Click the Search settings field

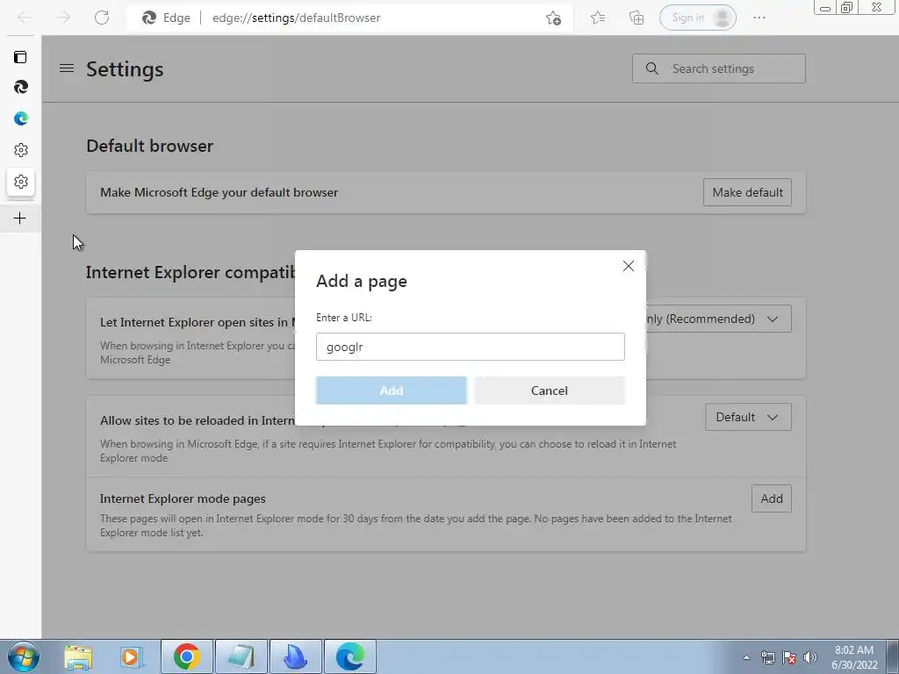click(x=719, y=68)
